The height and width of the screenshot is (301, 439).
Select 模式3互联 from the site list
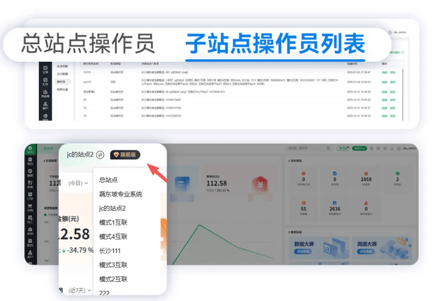(113, 265)
